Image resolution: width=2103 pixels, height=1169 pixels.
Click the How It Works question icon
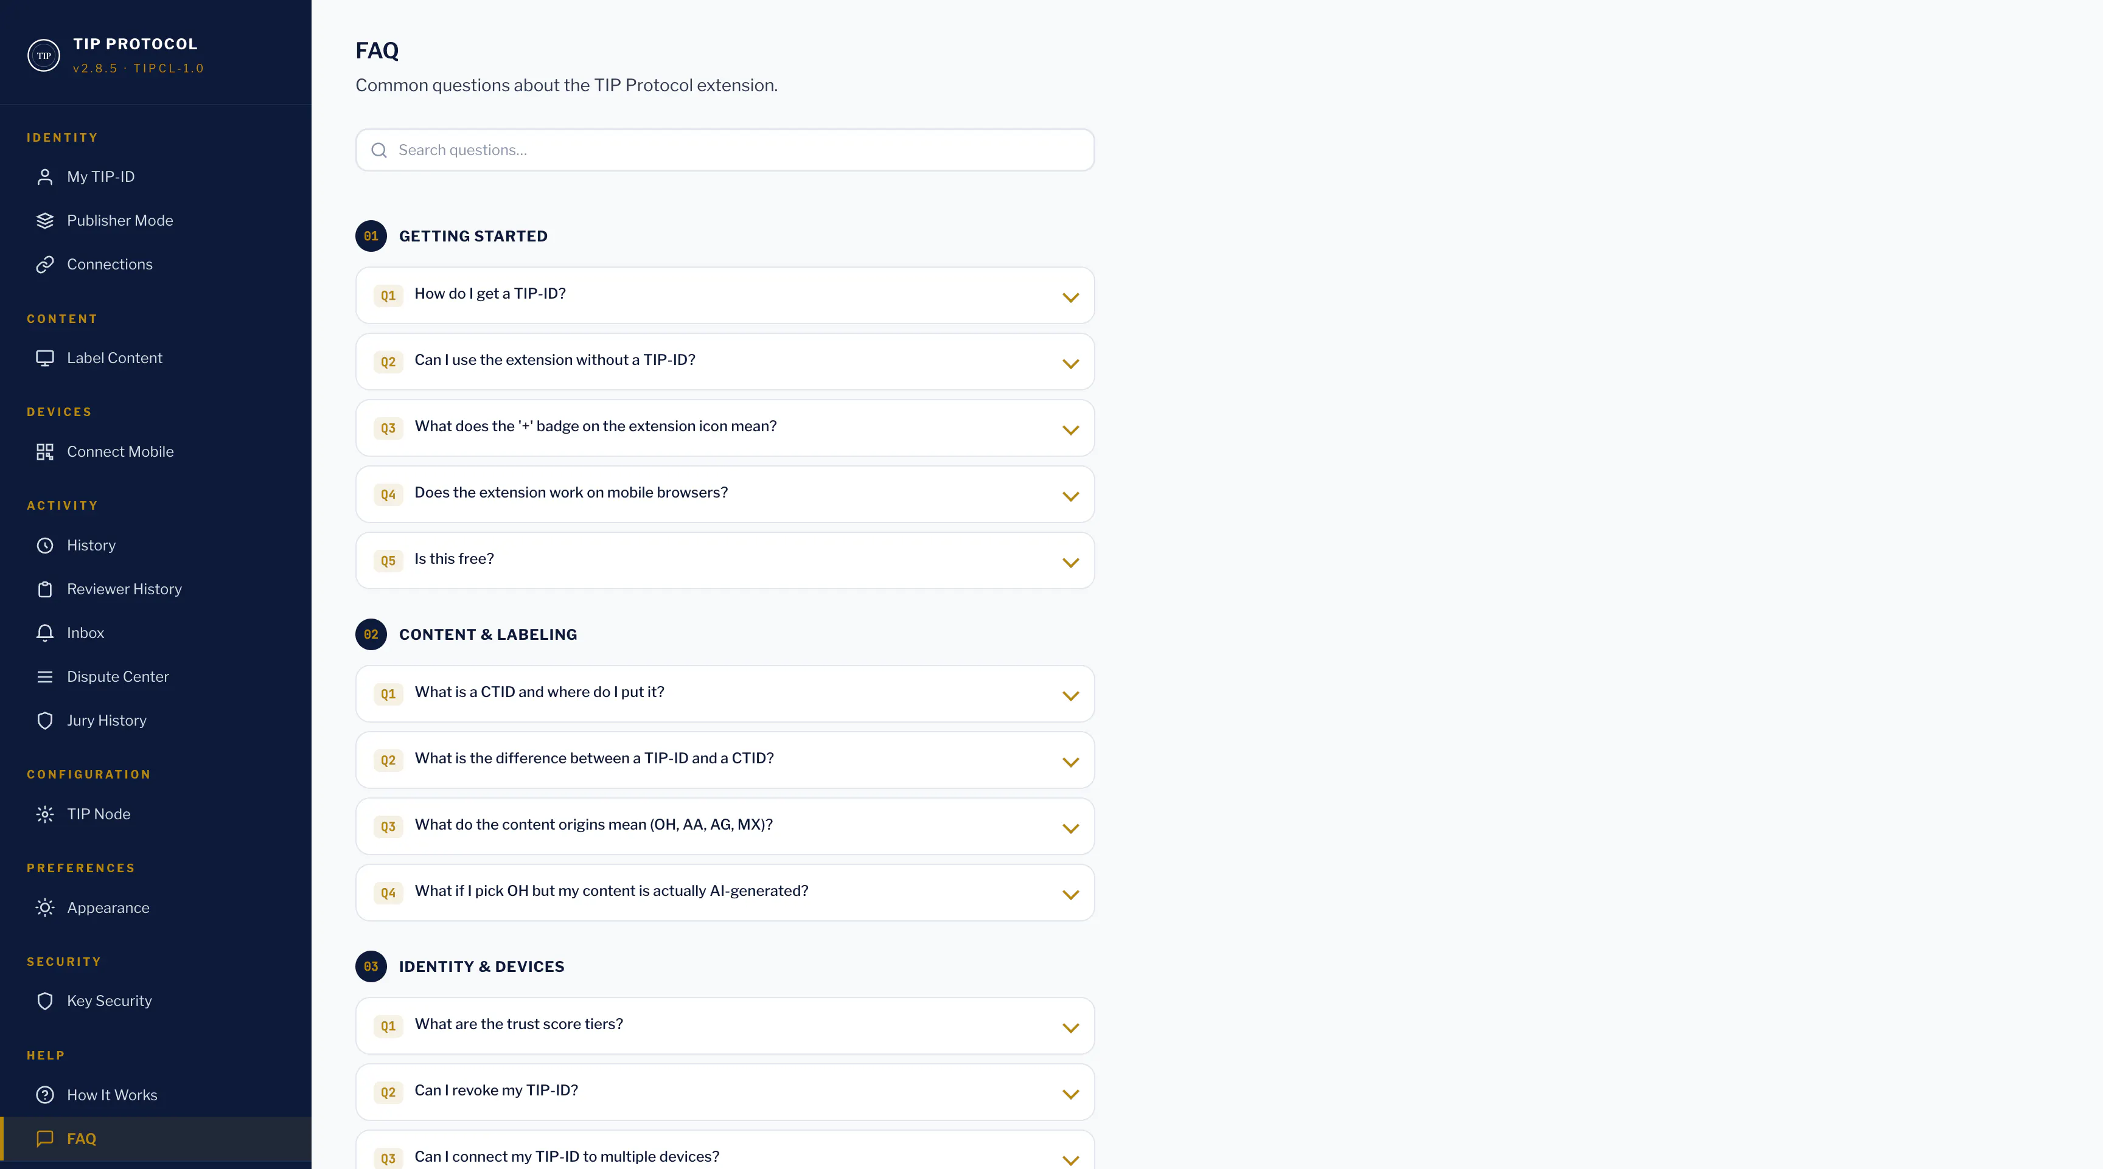tap(45, 1095)
